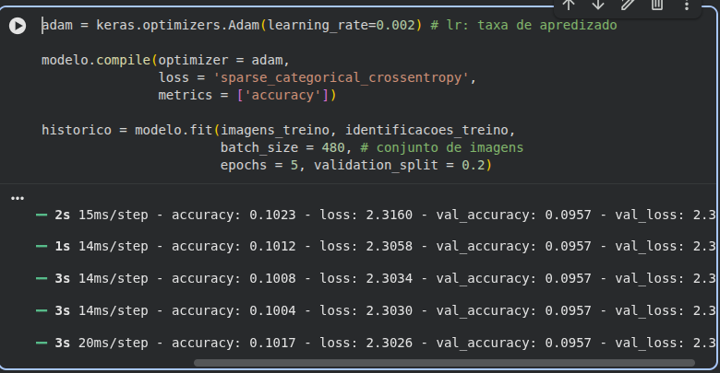Open more cell actions menu
The width and height of the screenshot is (720, 373).
point(687,5)
